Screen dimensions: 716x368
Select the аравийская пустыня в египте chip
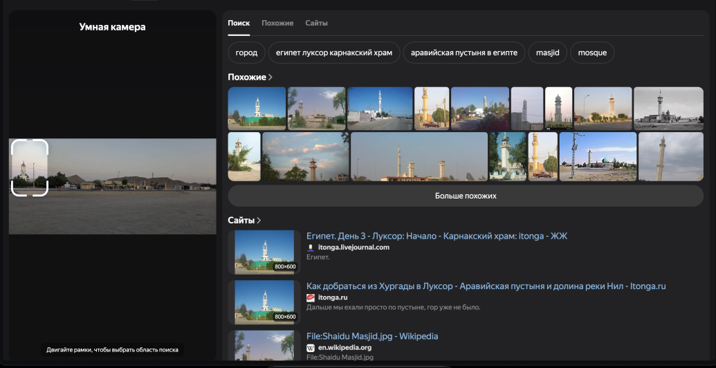click(464, 53)
